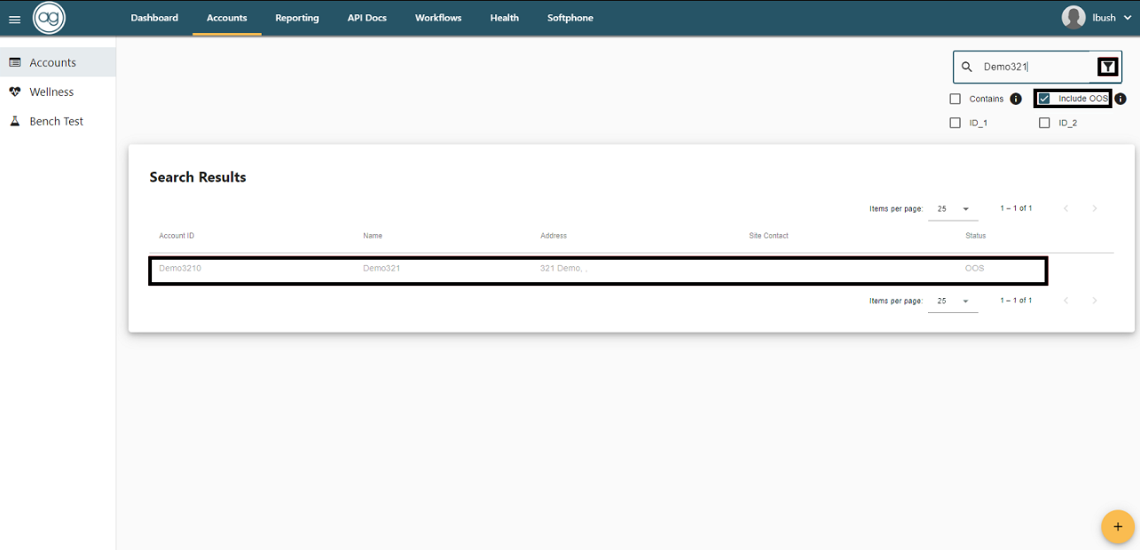Click the info icon next to Include OOS

1120,98
